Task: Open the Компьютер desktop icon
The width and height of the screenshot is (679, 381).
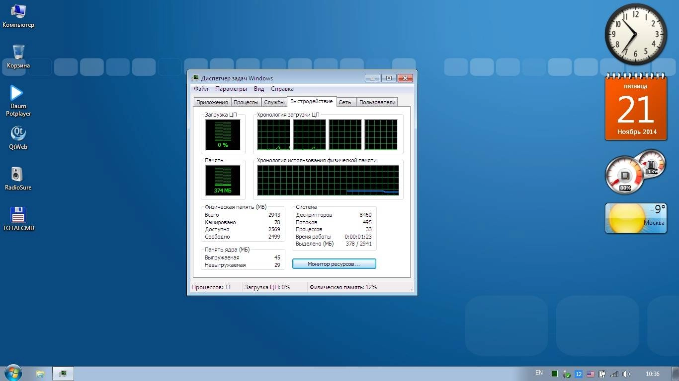Action: (x=18, y=16)
